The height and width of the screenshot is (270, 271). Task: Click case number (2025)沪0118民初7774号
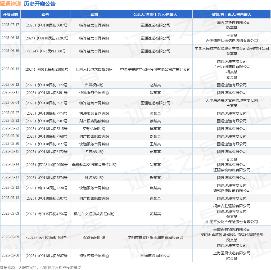pos(46,113)
